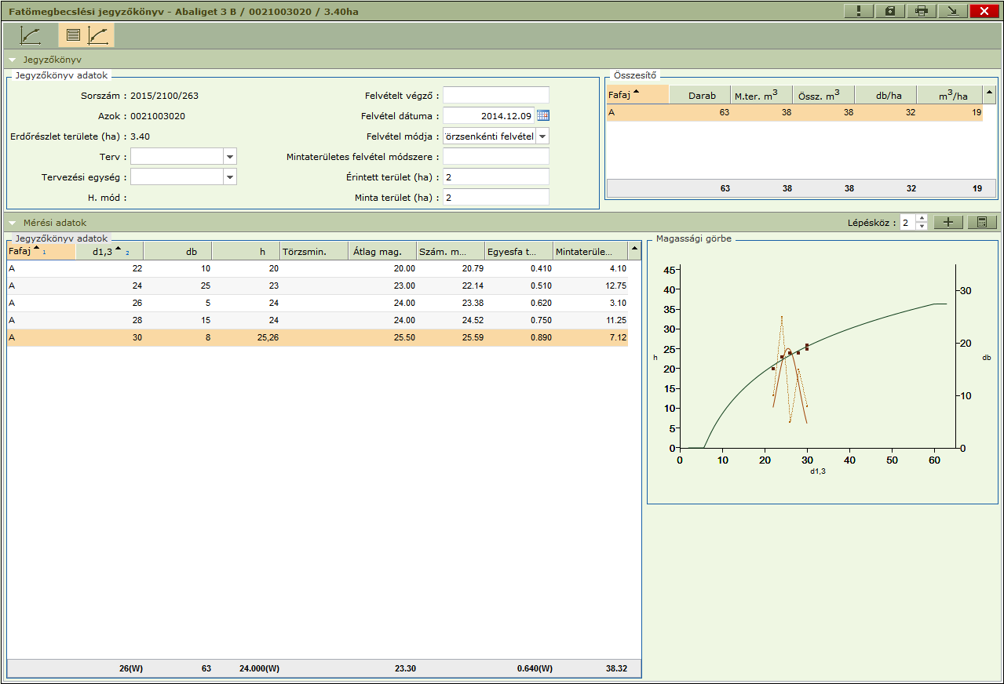The height and width of the screenshot is (684, 1004).
Task: Click the Egyesfa cell showing 0.890
Action: (x=520, y=337)
